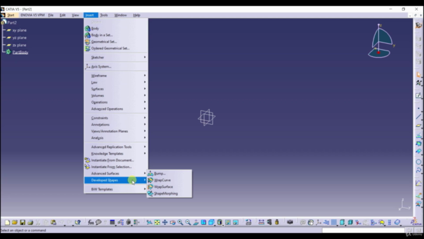424x239 pixels.
Task: Open the Help menu
Action: 136,15
